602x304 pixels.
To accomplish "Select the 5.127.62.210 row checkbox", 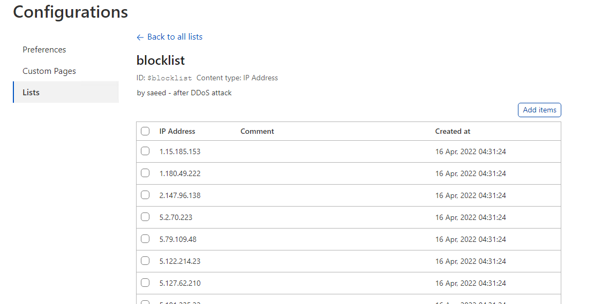I will point(145,283).
